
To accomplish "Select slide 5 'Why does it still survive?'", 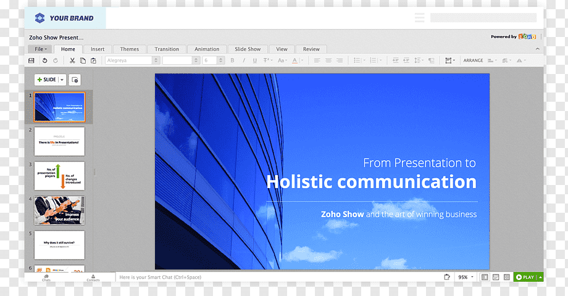I will [59, 245].
